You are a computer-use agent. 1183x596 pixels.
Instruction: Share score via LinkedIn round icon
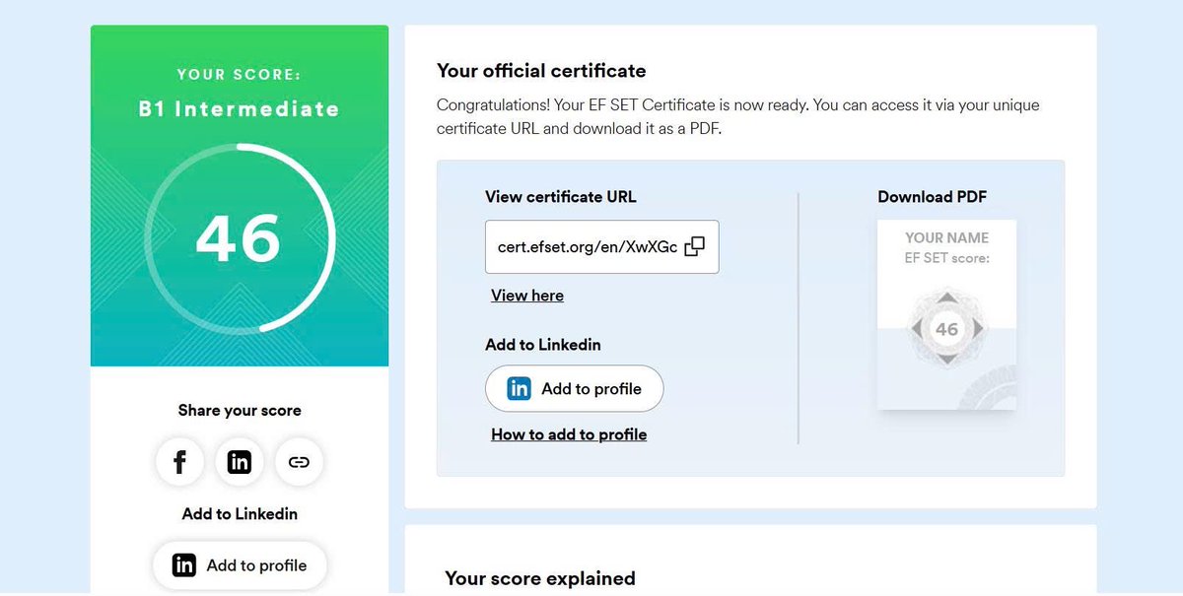(x=240, y=462)
